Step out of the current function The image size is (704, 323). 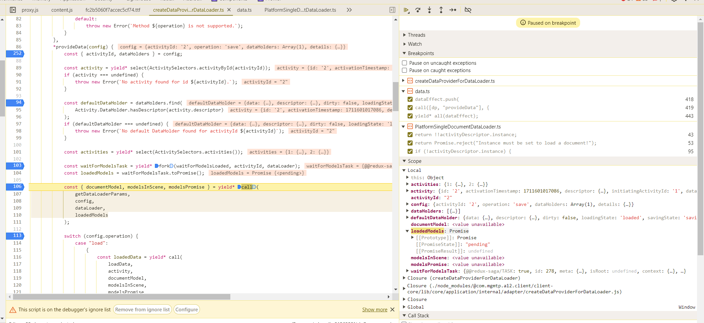click(441, 10)
